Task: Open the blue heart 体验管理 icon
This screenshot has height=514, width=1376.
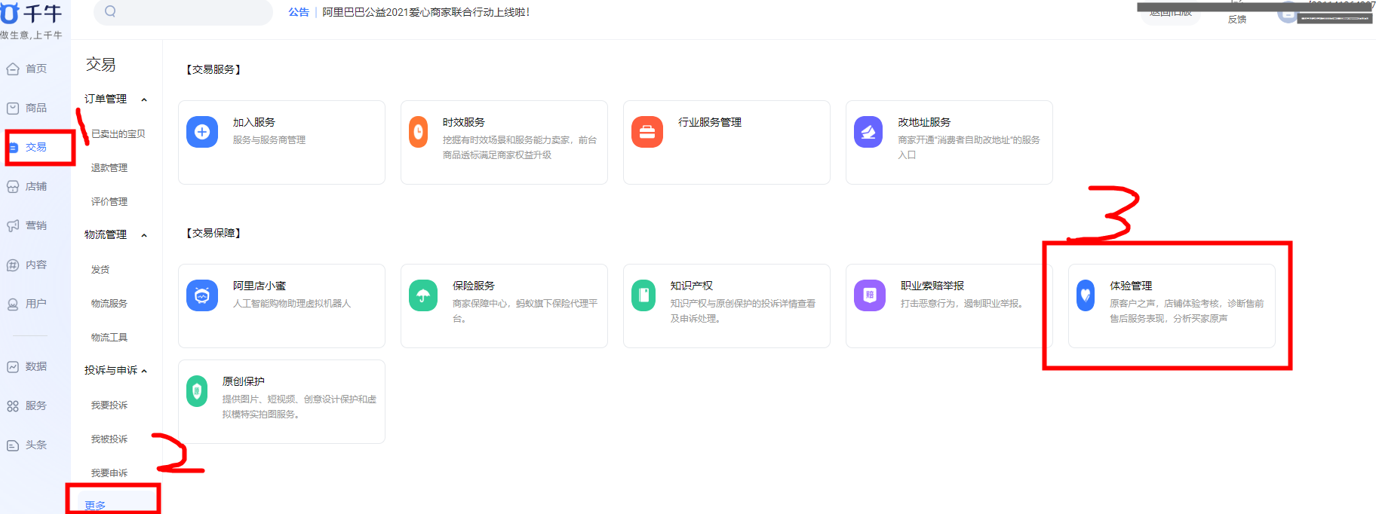Action: pyautogui.click(x=1085, y=295)
